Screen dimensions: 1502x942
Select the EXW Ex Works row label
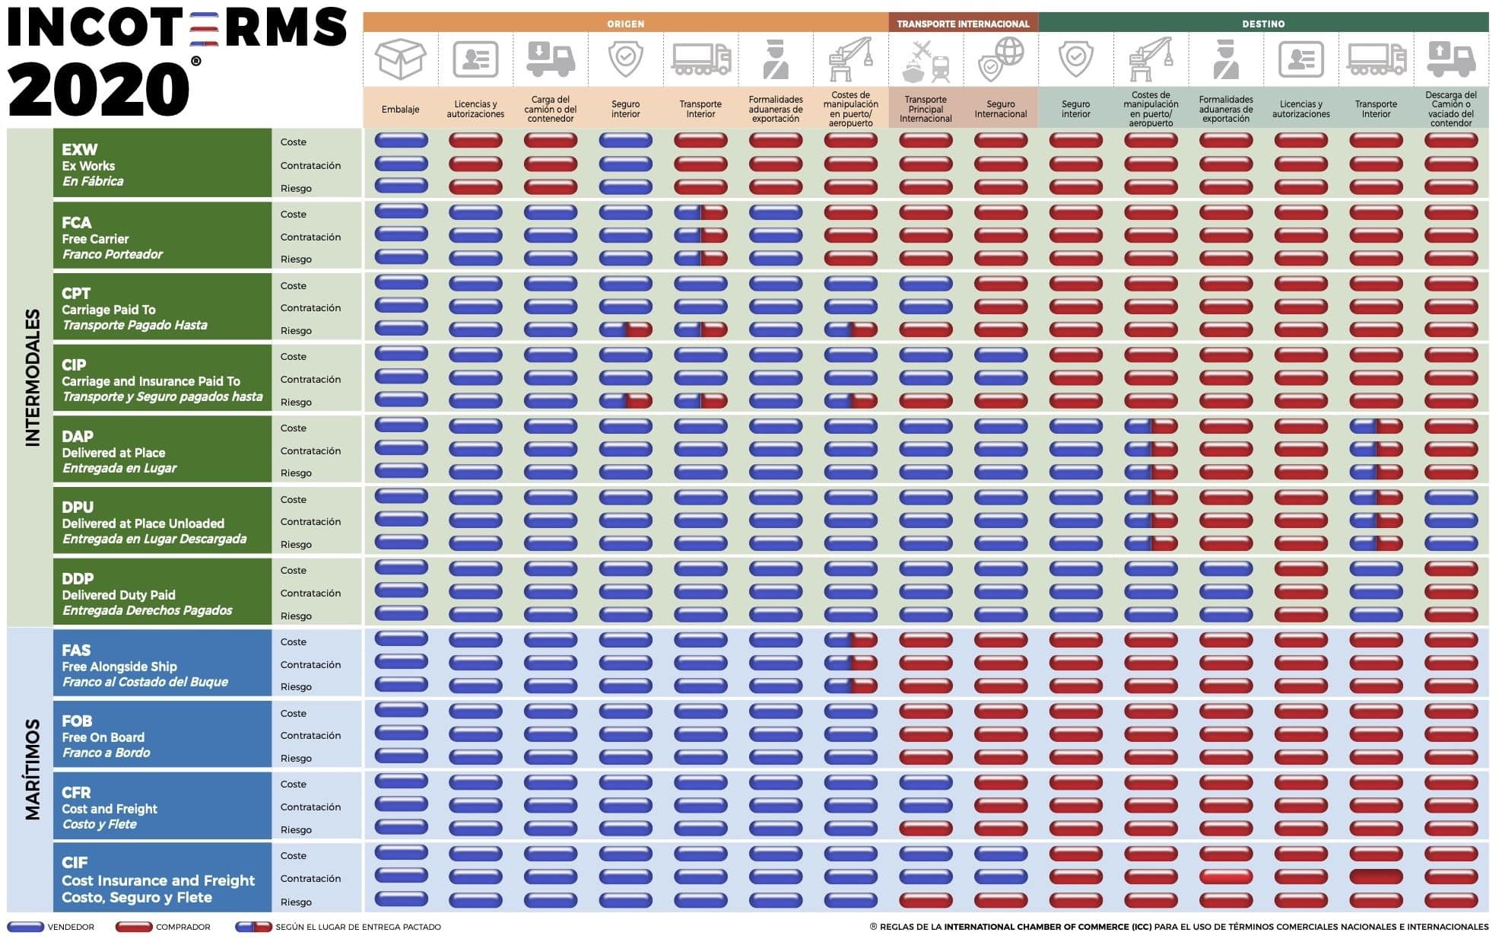[x=162, y=163]
